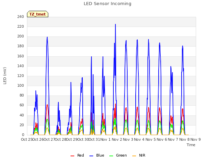Click the NIR legend color swatch
This screenshot has height=162, width=216.
click(x=134, y=156)
